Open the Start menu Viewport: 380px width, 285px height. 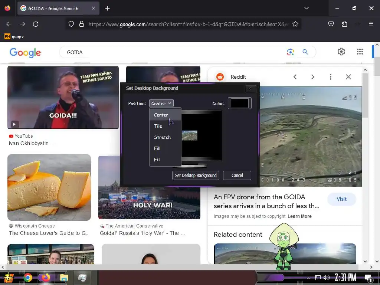click(x=9, y=278)
